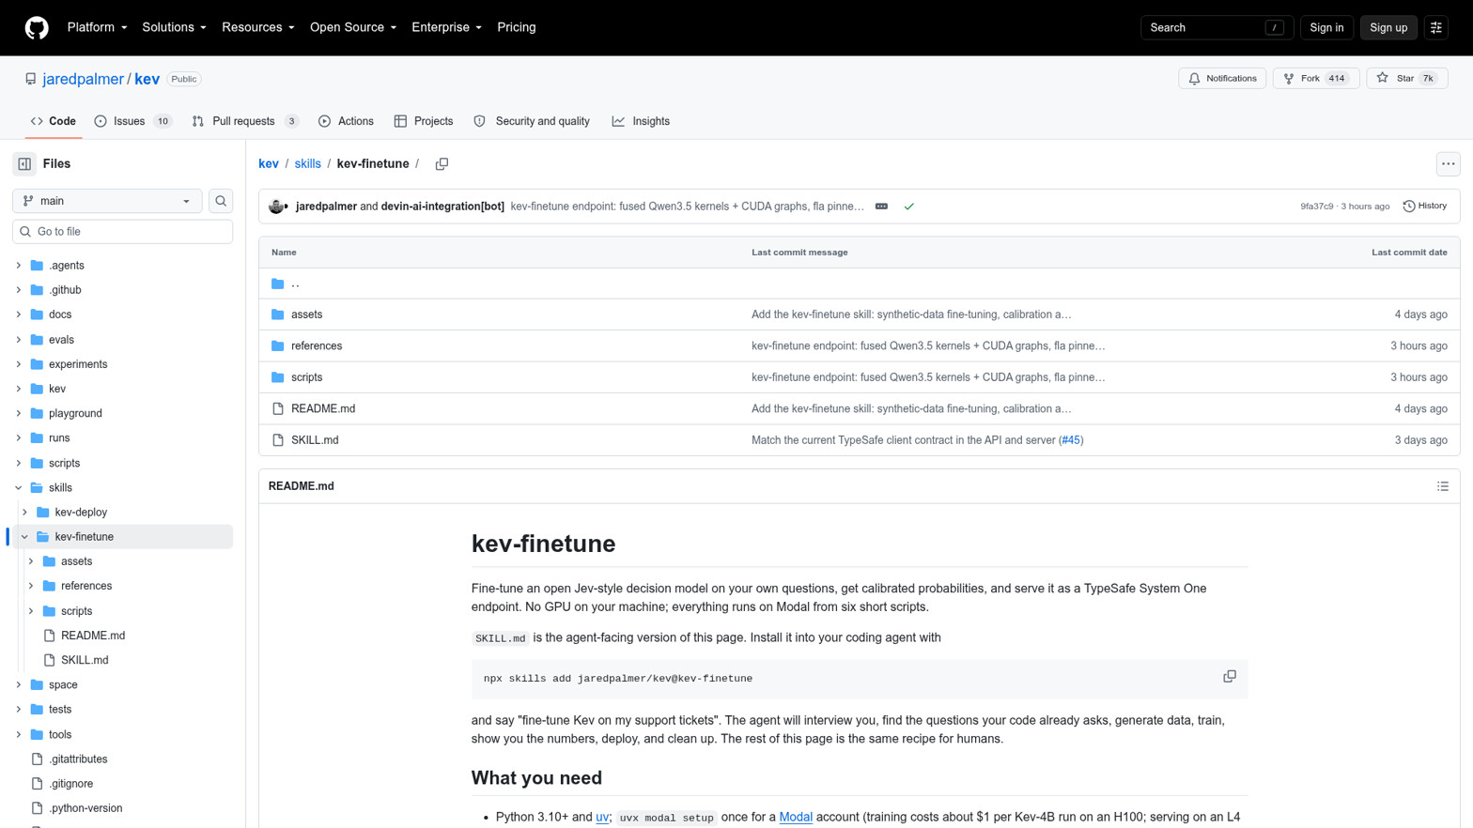
Task: Expand the references subfolder in tree
Action: click(x=31, y=586)
